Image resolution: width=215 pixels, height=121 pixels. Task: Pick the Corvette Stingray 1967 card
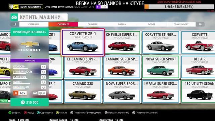pos(161,42)
